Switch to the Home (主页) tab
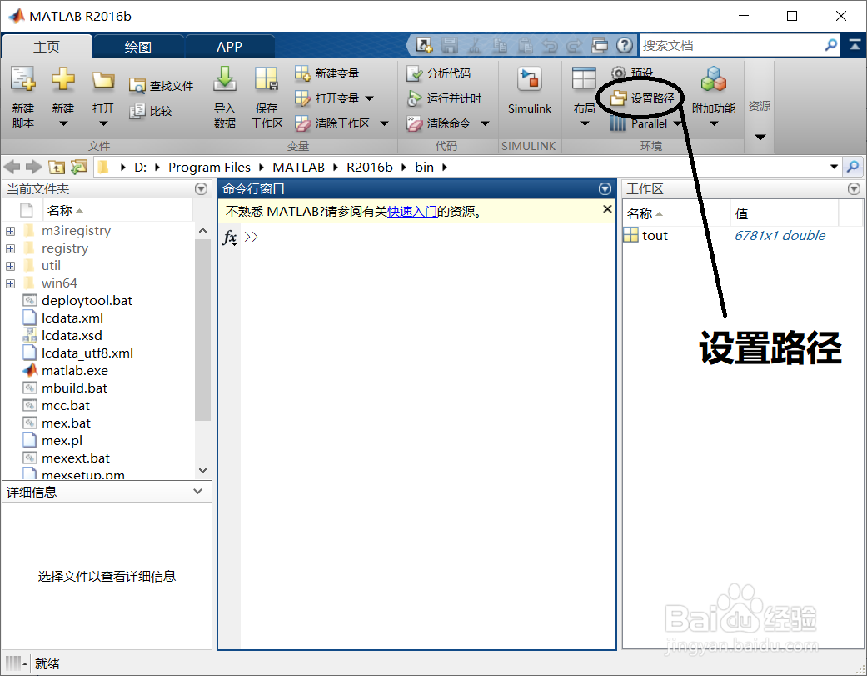Screen dimensions: 867x676 47,47
